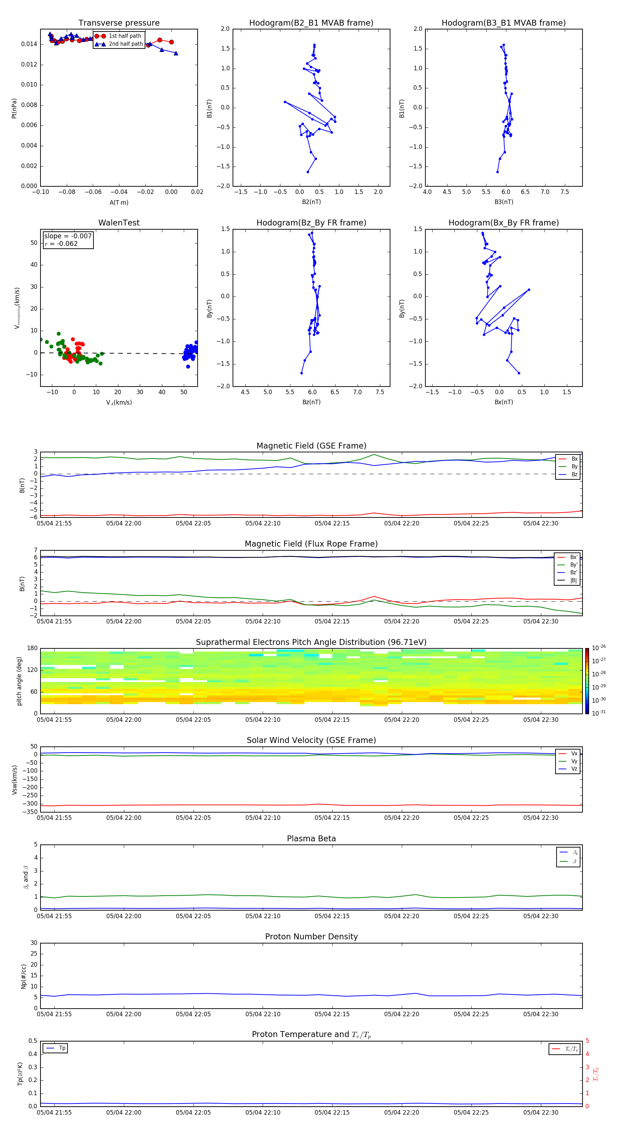Screen dimensions: 623x1143
Task: Click the 'Proton Temperature and Te/Tp' title
Action: click(311, 1035)
